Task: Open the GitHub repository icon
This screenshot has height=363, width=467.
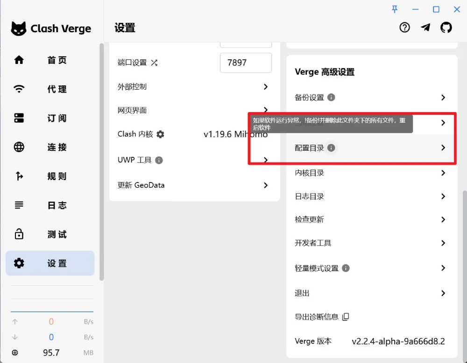Action: pos(446,28)
